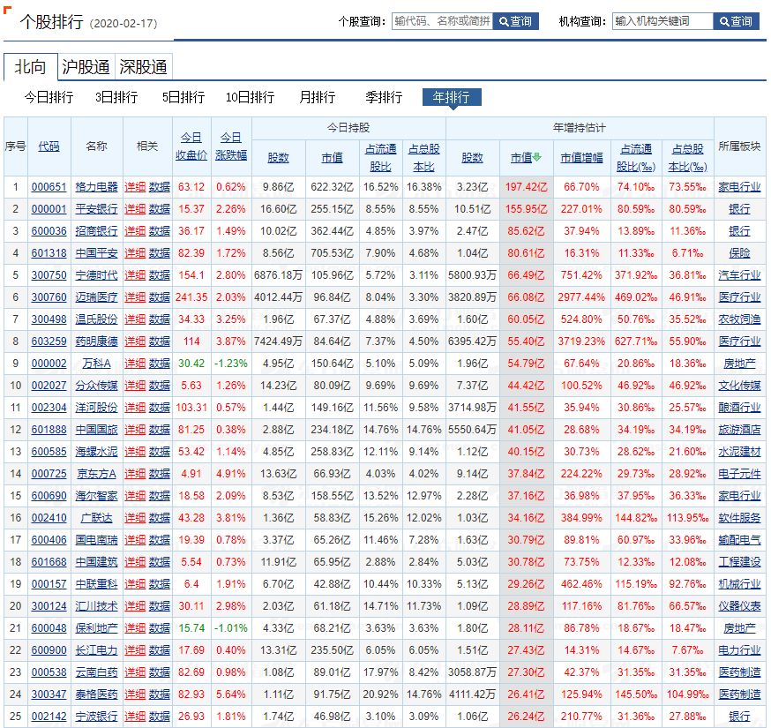Open stock code 600048 link
This screenshot has height=728, width=771.
click(x=49, y=628)
